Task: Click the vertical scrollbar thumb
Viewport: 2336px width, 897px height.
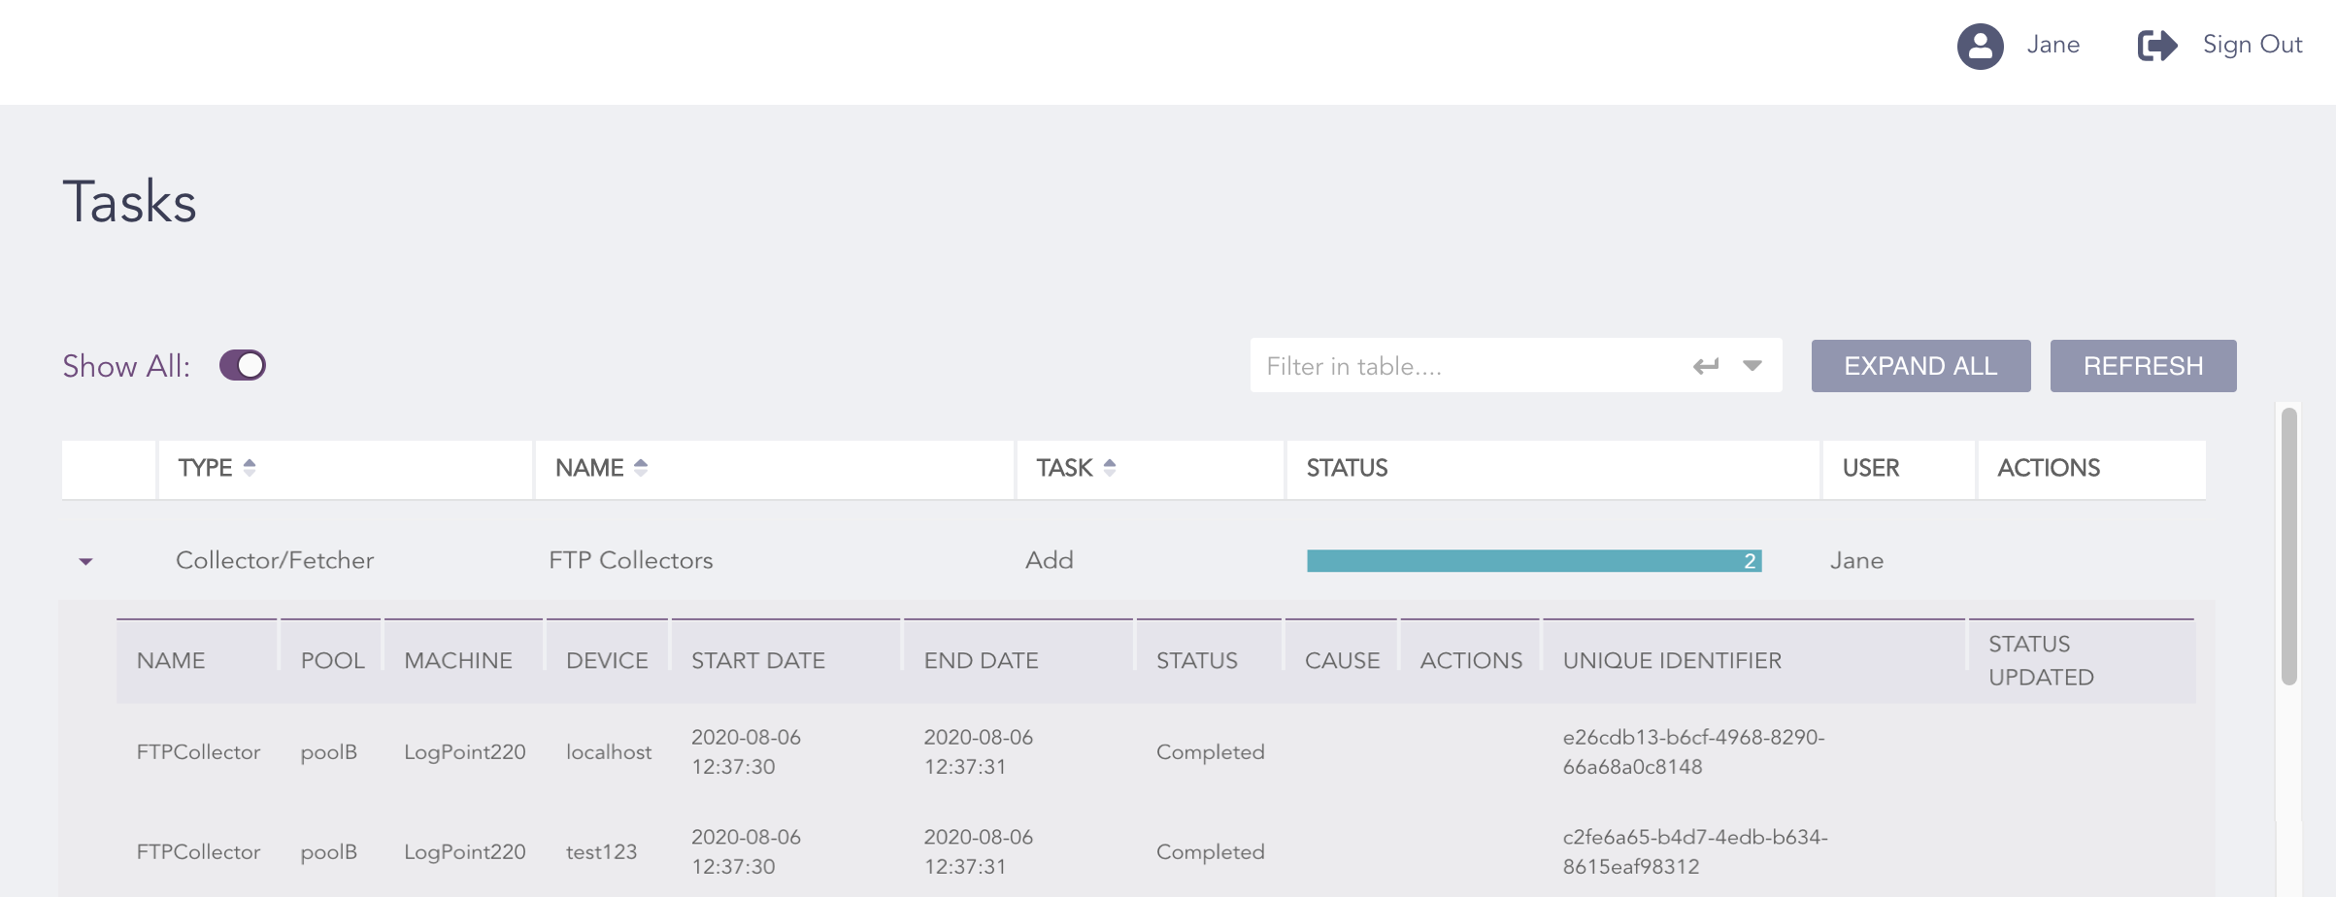Action: pyautogui.click(x=2288, y=544)
